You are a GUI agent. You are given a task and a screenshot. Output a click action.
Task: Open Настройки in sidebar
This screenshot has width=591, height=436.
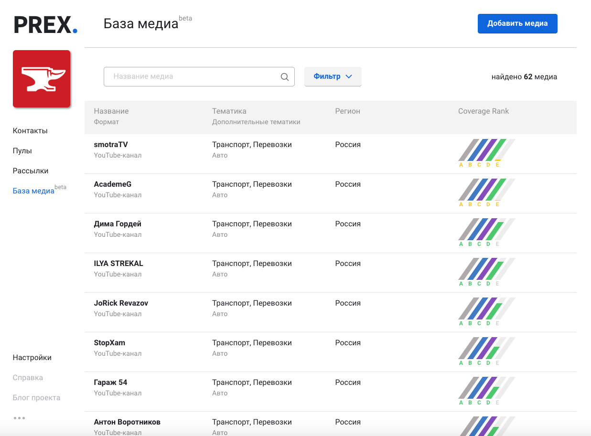(x=32, y=358)
